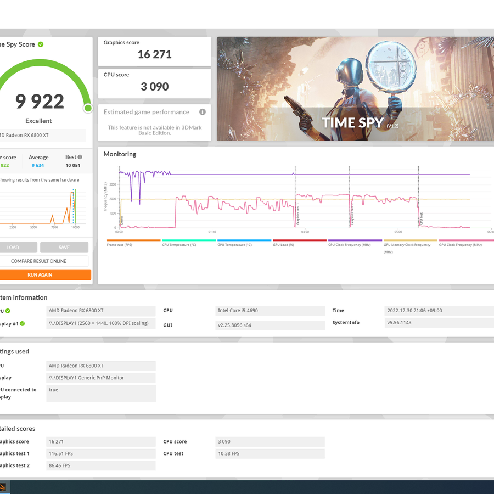Click the Best score 10 051
Viewport: 494px width, 494px height.
[73, 165]
